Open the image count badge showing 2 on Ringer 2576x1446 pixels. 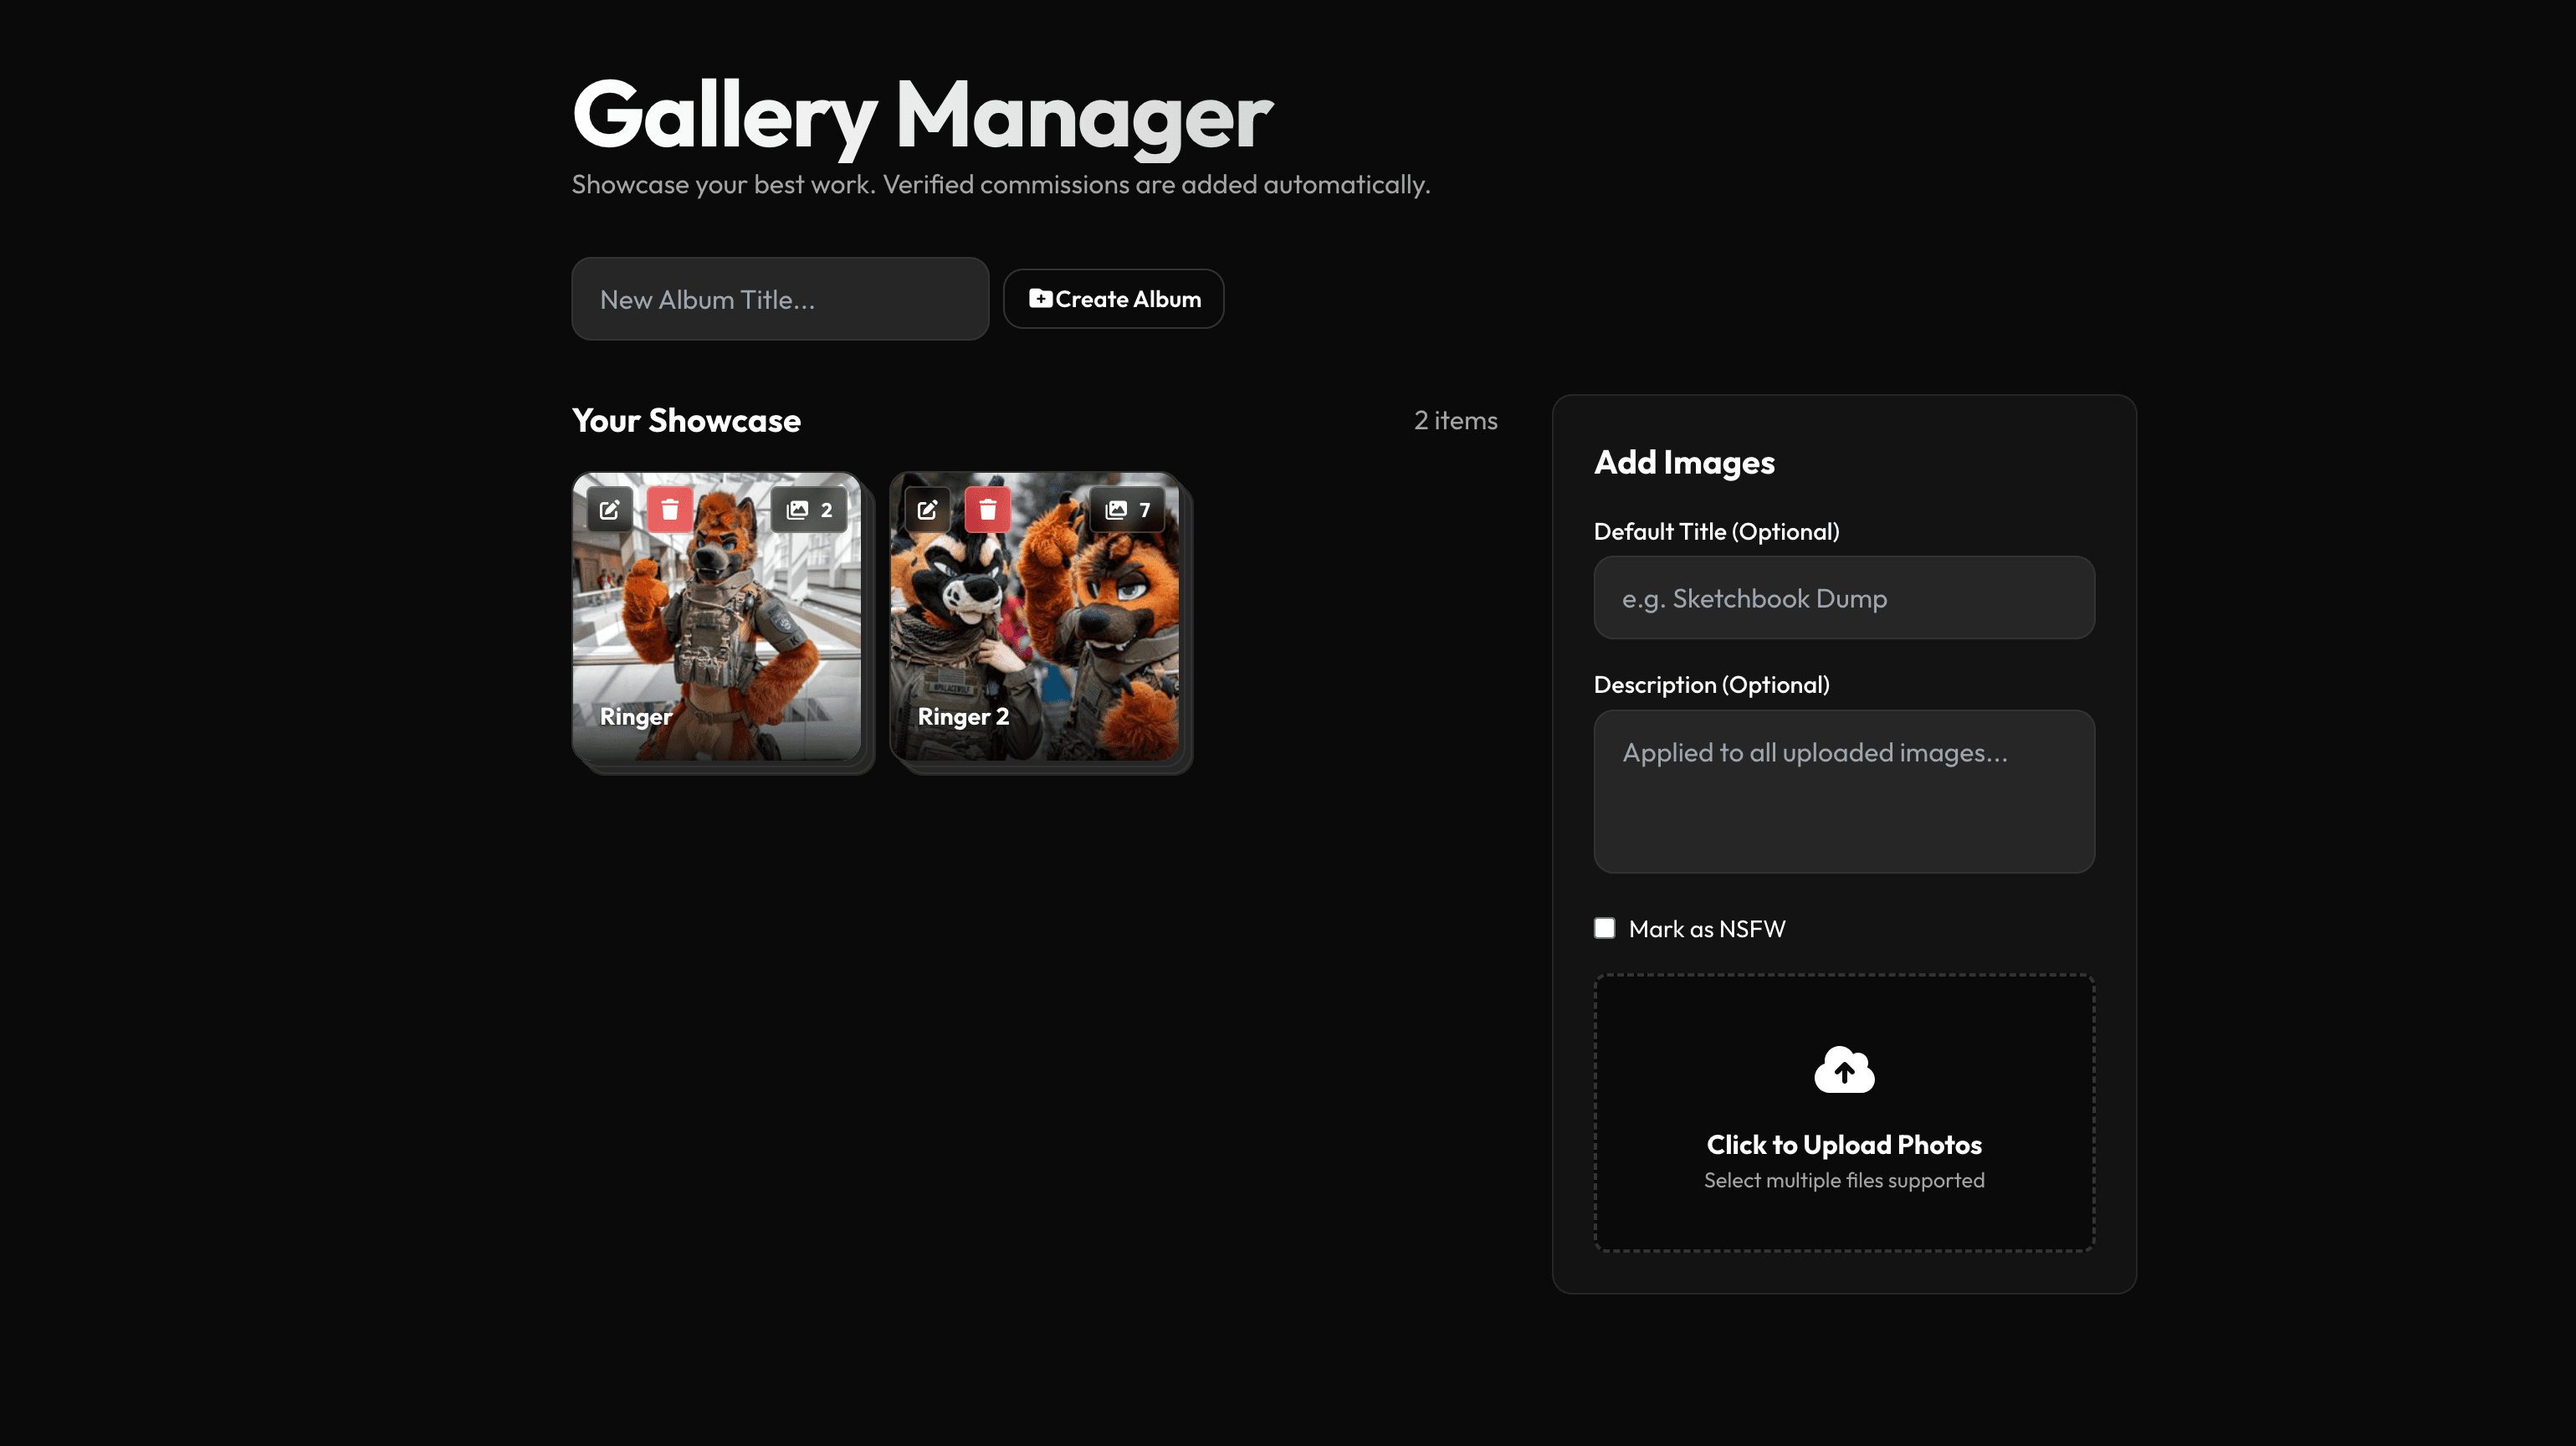tap(809, 509)
